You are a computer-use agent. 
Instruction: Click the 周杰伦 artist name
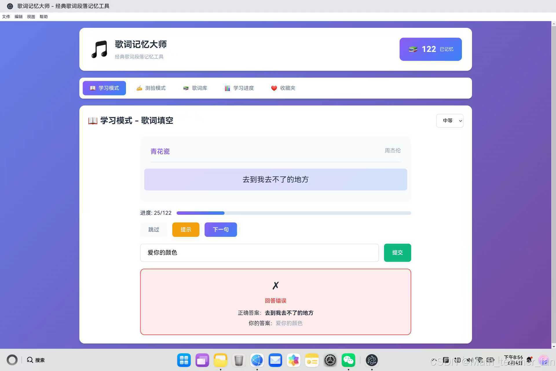point(393,150)
